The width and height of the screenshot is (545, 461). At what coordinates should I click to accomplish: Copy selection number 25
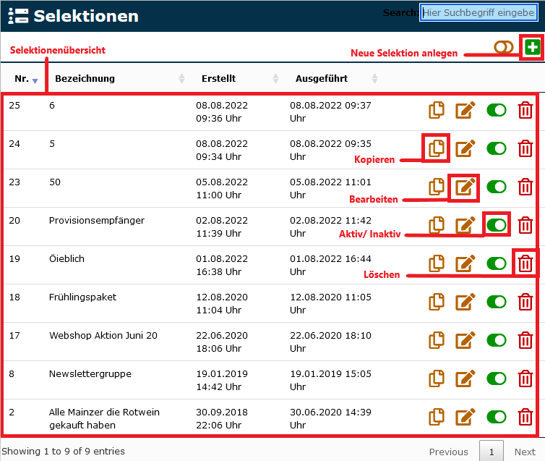click(x=436, y=110)
